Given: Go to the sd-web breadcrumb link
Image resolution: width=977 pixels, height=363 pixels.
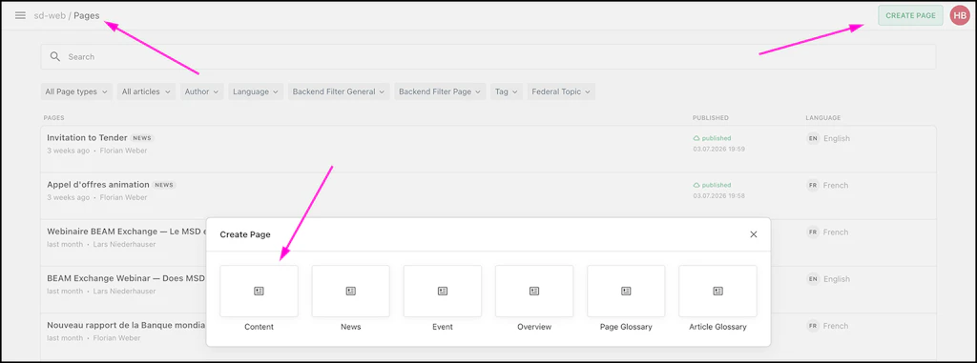Looking at the screenshot, I should (x=50, y=15).
